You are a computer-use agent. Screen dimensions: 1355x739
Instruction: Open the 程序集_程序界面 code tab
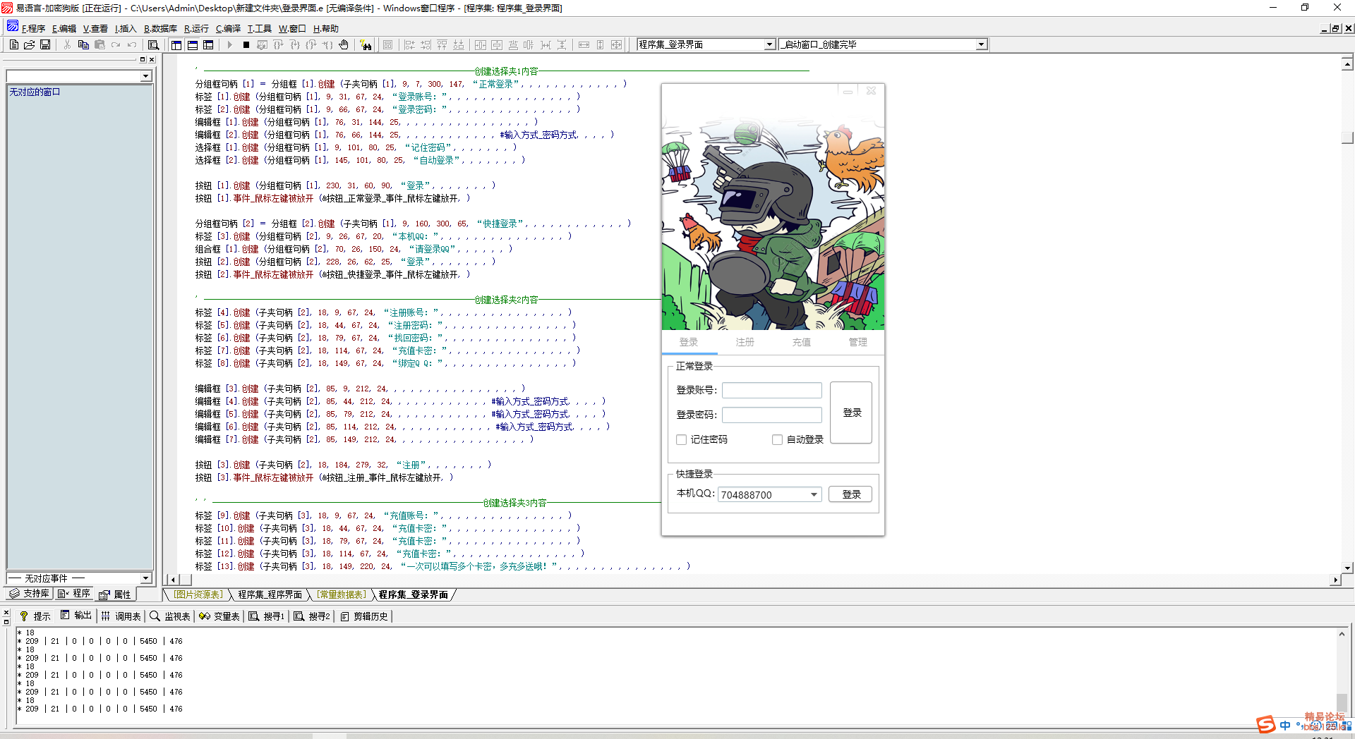270,594
